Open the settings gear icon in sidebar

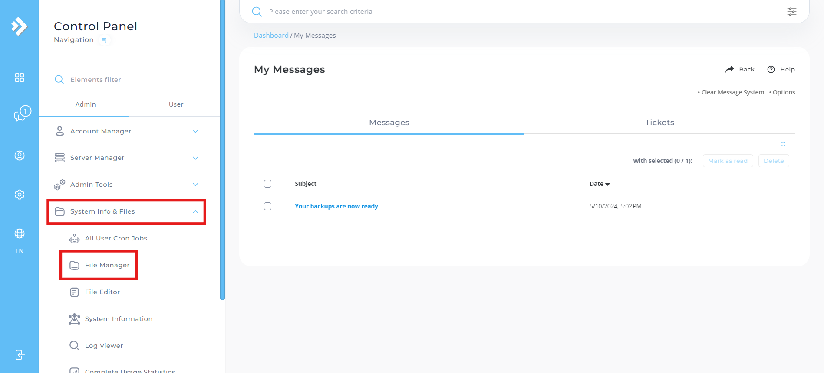pyautogui.click(x=20, y=195)
